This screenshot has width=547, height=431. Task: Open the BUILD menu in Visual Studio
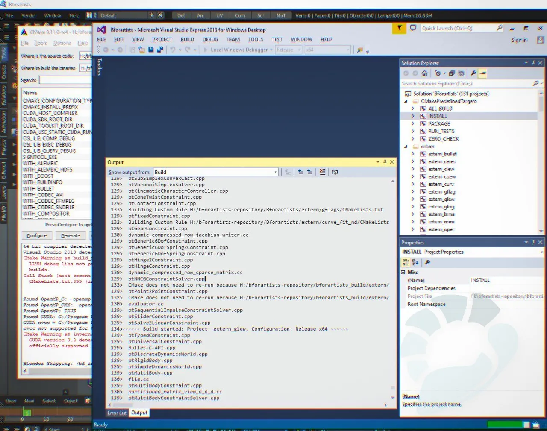(187, 40)
